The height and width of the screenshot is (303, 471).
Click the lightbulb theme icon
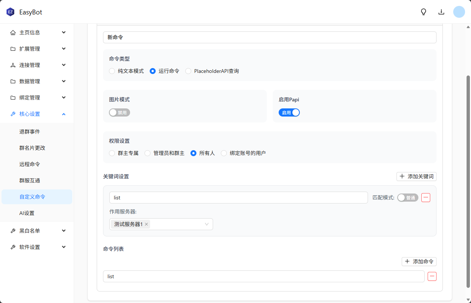[424, 12]
